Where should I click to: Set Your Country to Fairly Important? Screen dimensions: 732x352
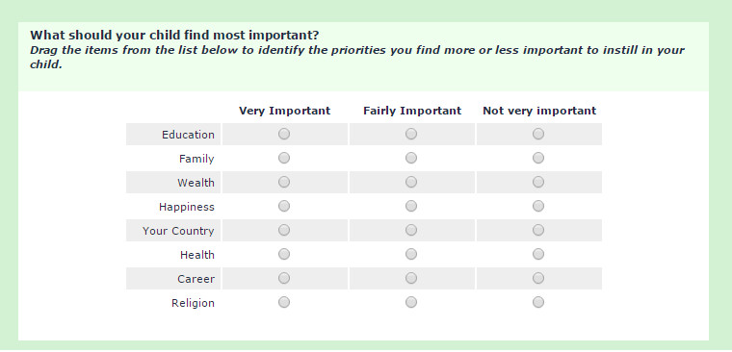pyautogui.click(x=411, y=230)
